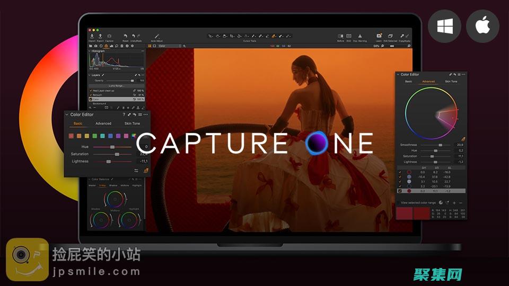This screenshot has height=286, width=509.
Task: Click the Smoothness slider handle
Action: [x=440, y=145]
